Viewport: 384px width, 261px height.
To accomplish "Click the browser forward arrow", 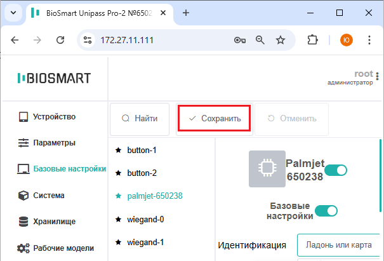I will (x=37, y=40).
